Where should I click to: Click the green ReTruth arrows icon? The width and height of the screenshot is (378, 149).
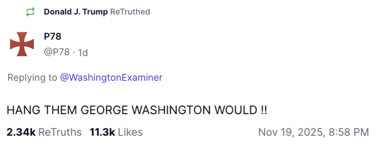(30, 12)
